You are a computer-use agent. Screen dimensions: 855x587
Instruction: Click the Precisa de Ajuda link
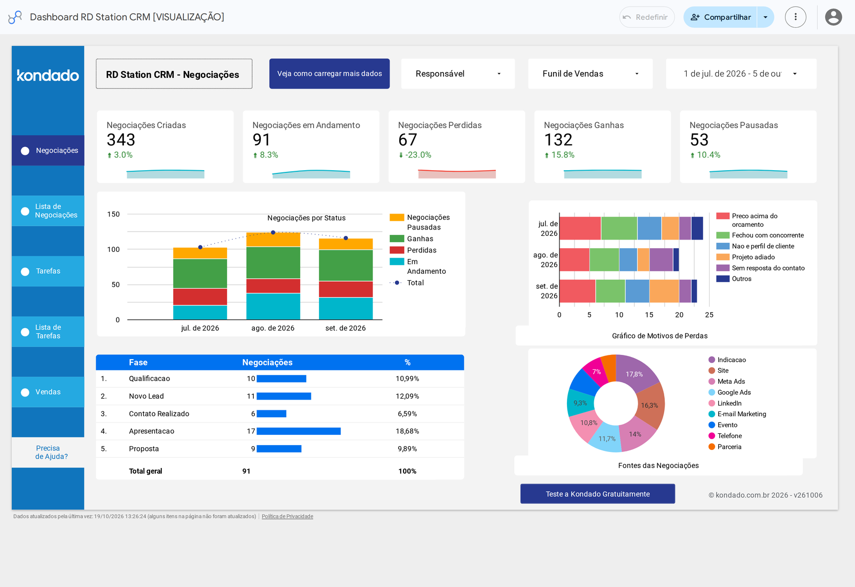point(48,452)
